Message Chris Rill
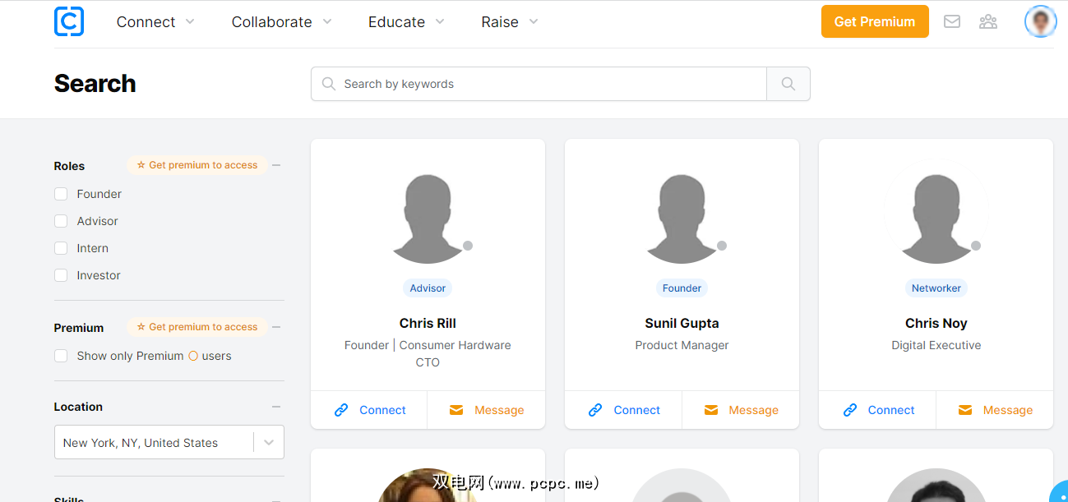 [486, 410]
